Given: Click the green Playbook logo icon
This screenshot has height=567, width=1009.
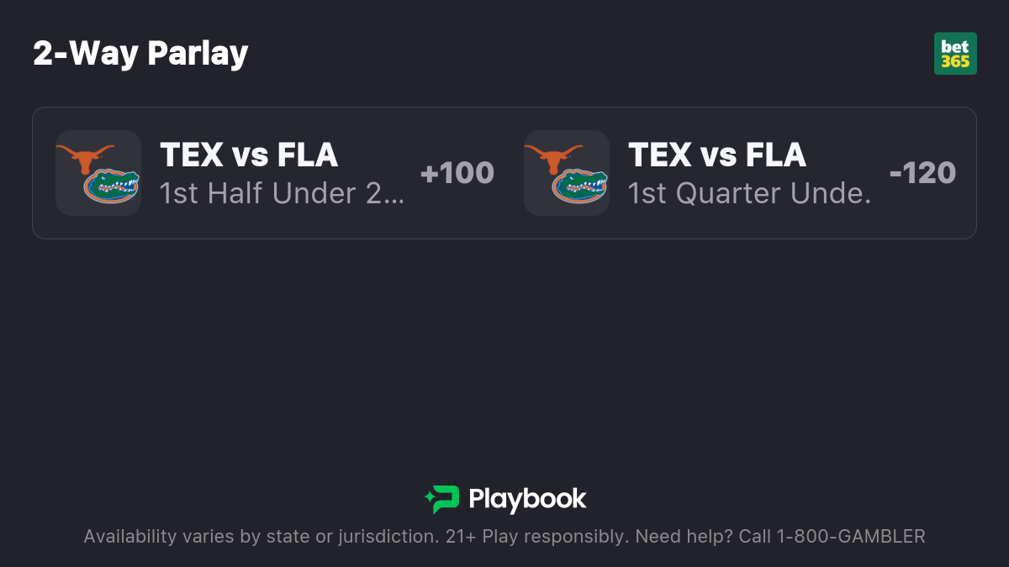Looking at the screenshot, I should click(x=442, y=500).
